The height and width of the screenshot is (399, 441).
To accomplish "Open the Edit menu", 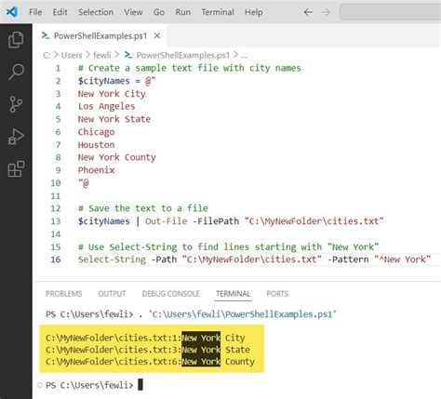I will (60, 12).
